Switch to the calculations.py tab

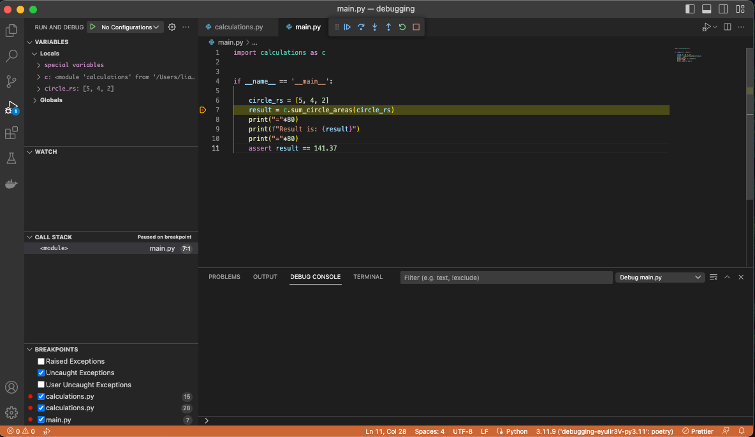click(238, 27)
